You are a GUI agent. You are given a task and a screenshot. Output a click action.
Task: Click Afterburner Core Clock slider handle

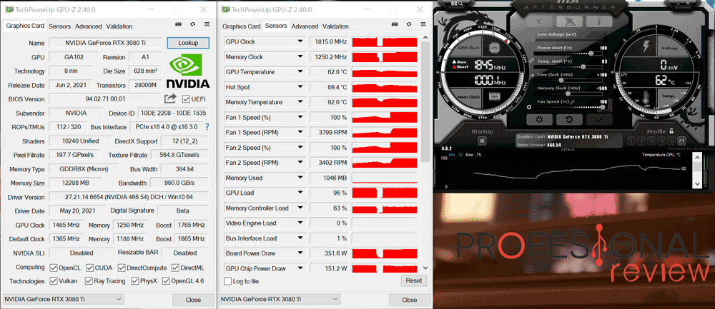tap(561, 80)
